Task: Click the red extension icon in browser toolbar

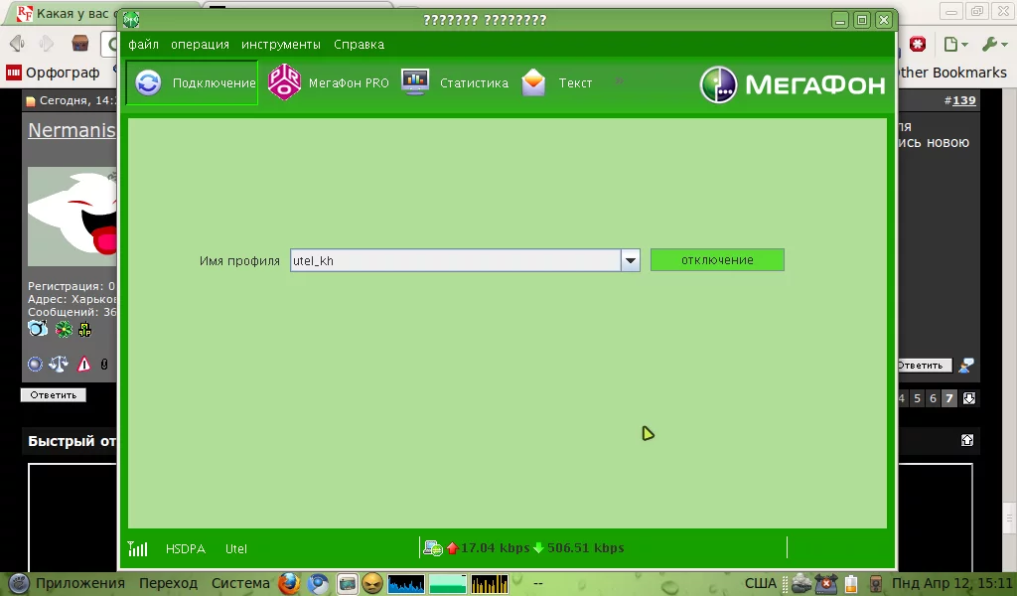Action: point(917,44)
